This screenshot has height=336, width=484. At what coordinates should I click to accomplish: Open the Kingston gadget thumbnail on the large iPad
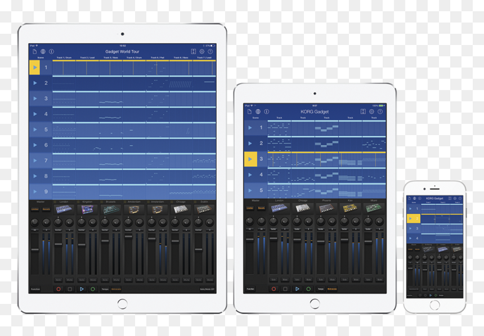[87, 210]
